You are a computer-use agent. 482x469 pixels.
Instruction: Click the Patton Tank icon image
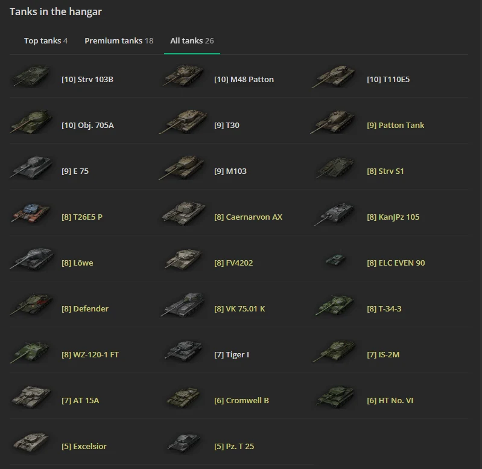click(x=333, y=122)
